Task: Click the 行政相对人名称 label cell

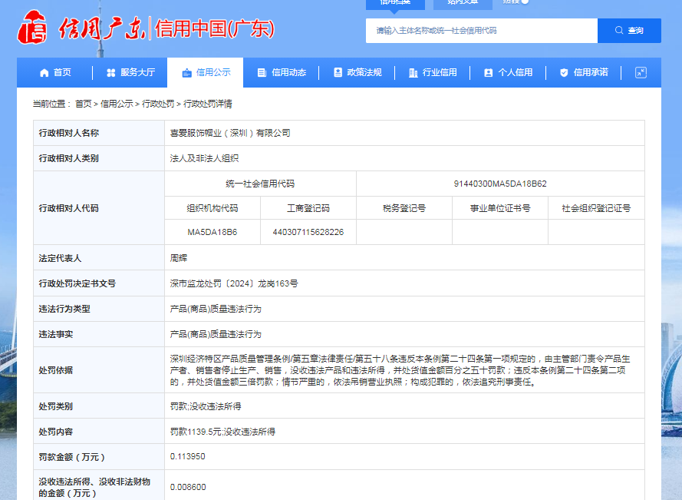Action: (x=99, y=133)
